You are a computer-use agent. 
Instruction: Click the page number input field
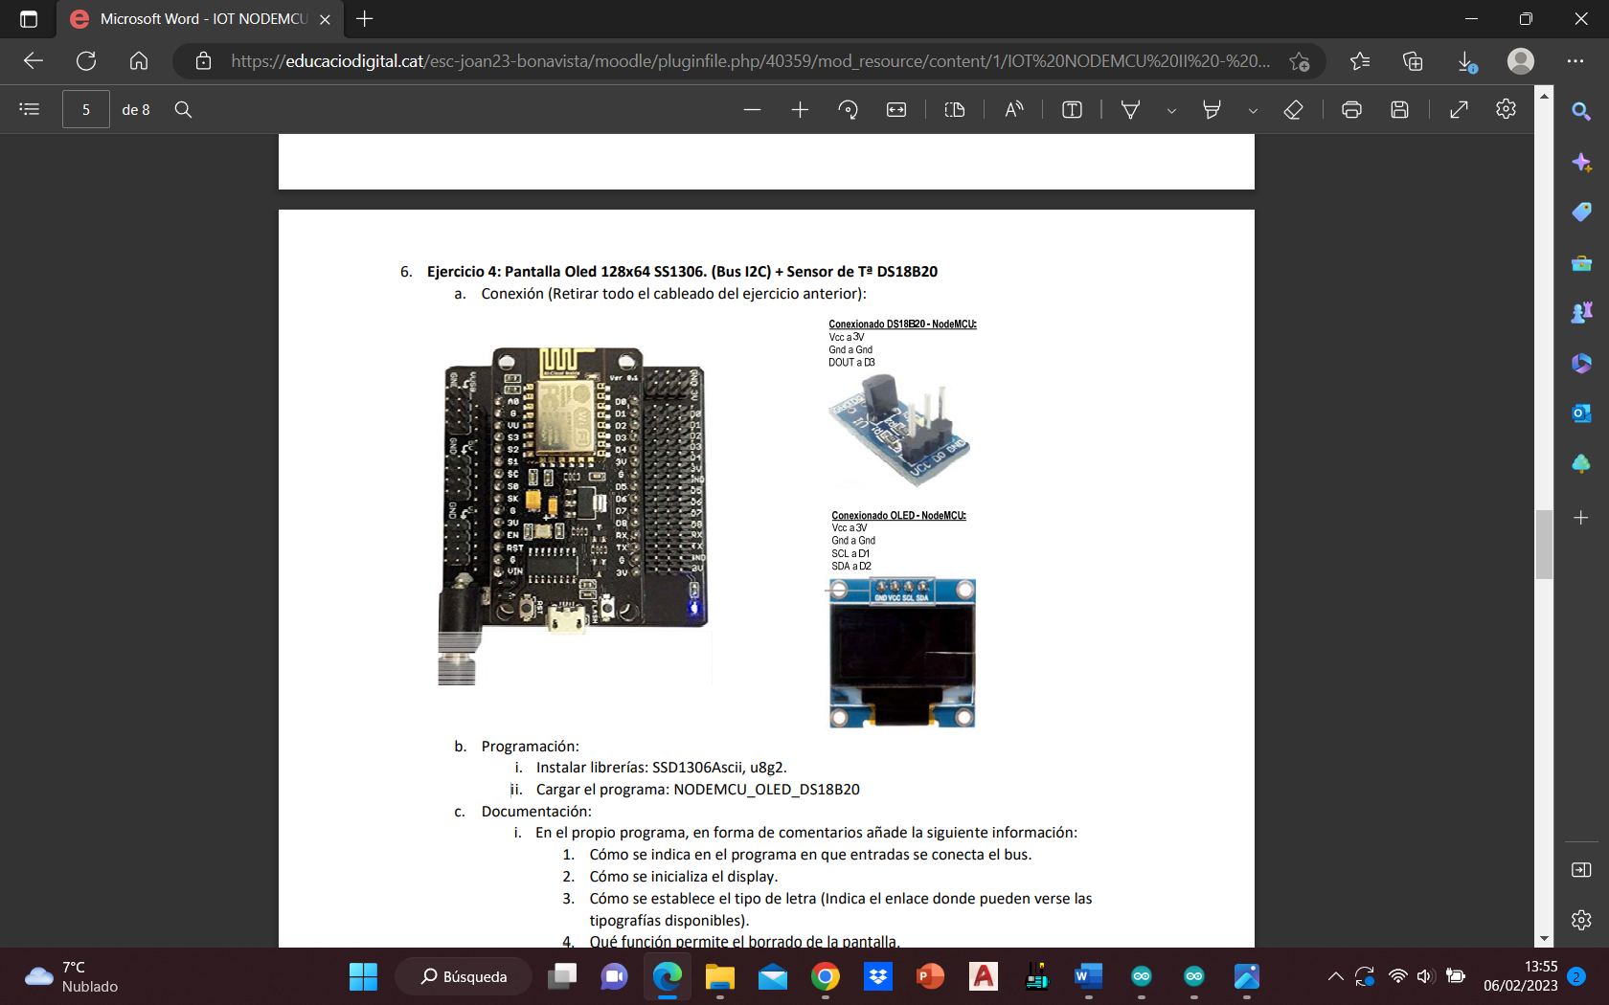(x=86, y=109)
